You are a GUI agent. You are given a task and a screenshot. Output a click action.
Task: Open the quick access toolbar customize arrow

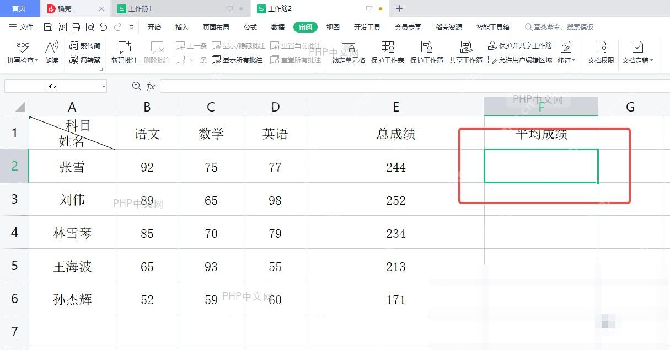click(131, 27)
